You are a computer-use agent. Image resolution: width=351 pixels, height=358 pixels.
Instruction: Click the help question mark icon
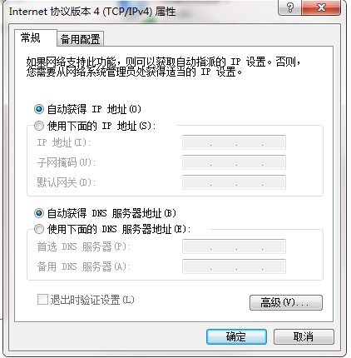(289, 7)
